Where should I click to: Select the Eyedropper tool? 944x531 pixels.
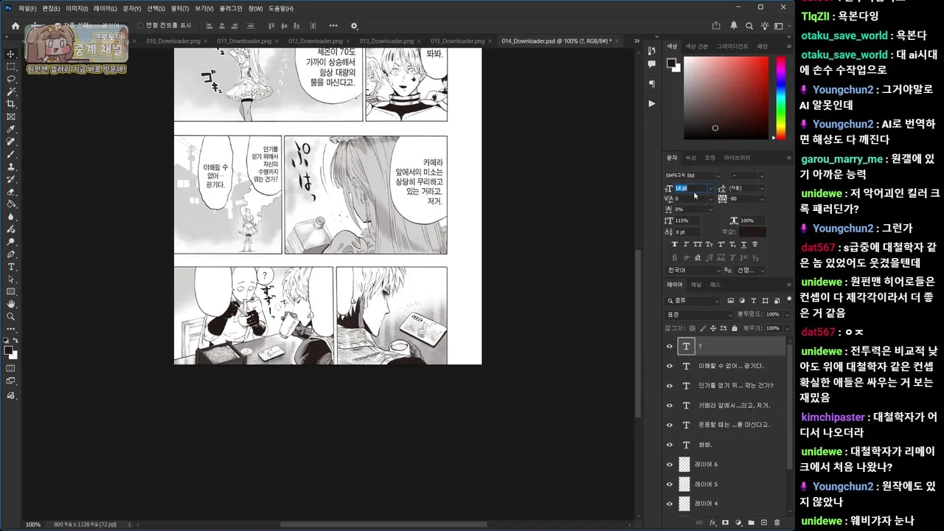(x=11, y=129)
